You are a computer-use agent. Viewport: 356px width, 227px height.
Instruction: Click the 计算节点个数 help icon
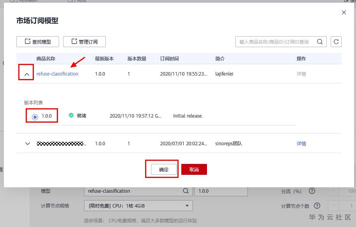[317, 206]
